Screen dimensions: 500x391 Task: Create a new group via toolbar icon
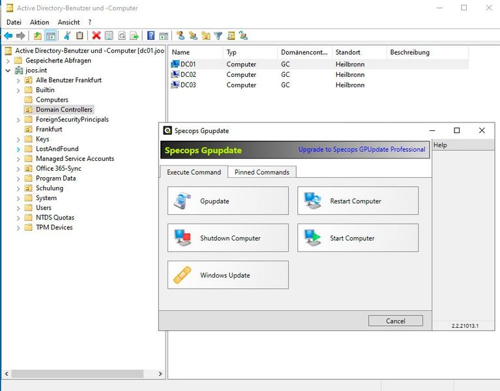(193, 36)
